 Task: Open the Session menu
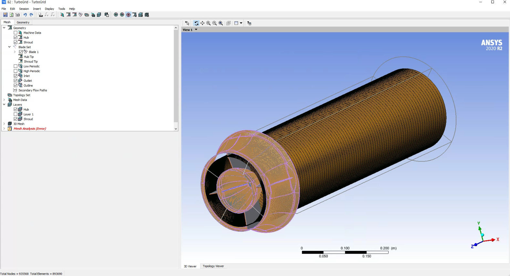24,9
